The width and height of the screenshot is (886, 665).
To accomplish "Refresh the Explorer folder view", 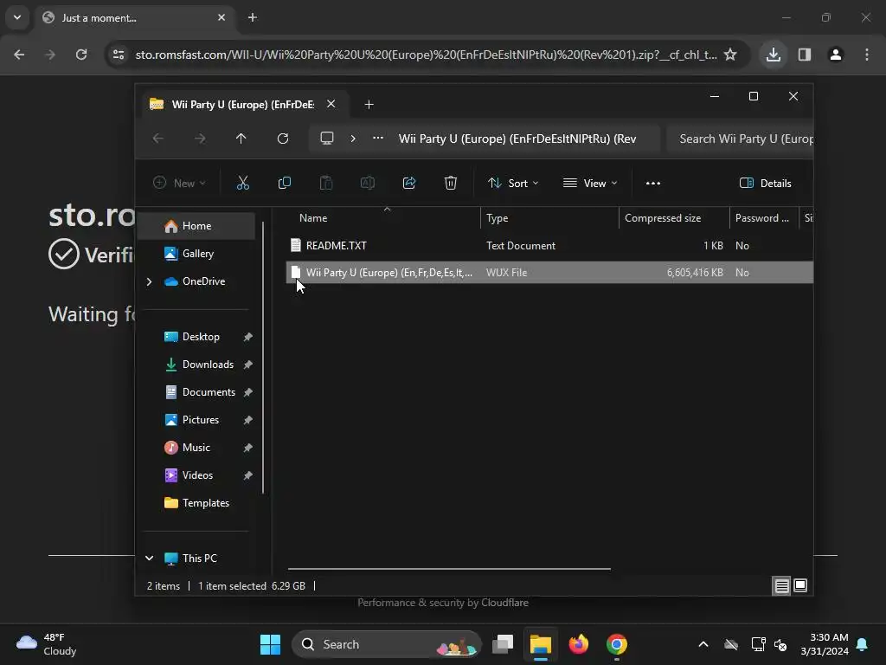I will 283,139.
